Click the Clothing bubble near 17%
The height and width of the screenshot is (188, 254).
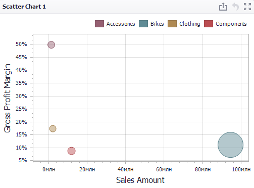point(53,129)
